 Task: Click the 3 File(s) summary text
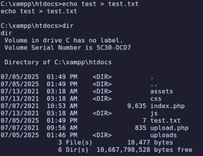75,143
